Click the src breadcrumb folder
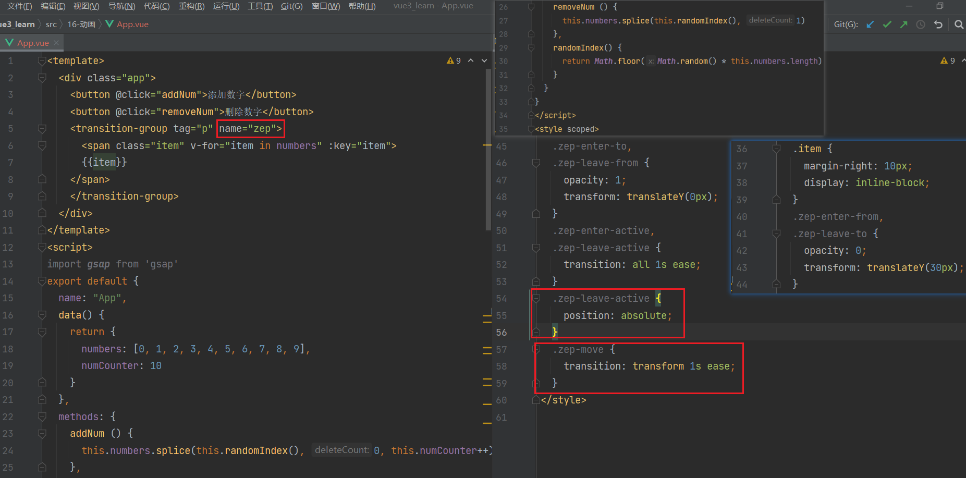This screenshot has width=966, height=478. tap(51, 24)
